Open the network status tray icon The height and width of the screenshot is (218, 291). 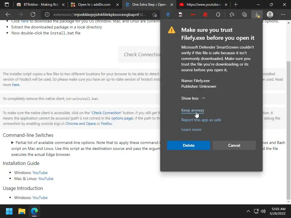[256, 211]
